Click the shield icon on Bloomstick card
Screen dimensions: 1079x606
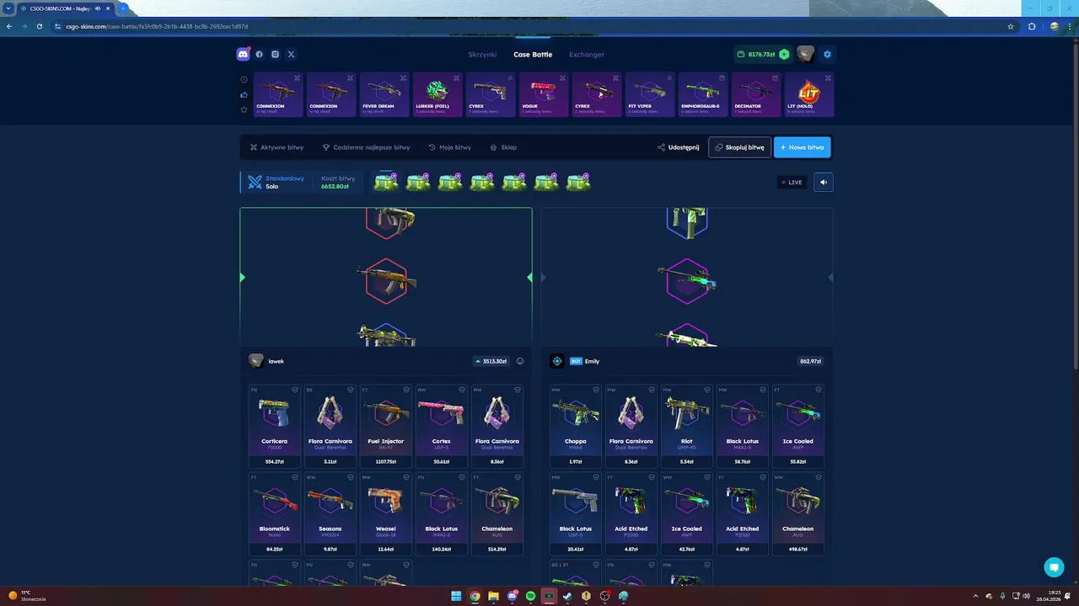295,477
